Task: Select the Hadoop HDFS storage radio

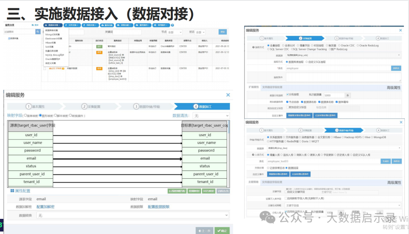Action: point(343,137)
